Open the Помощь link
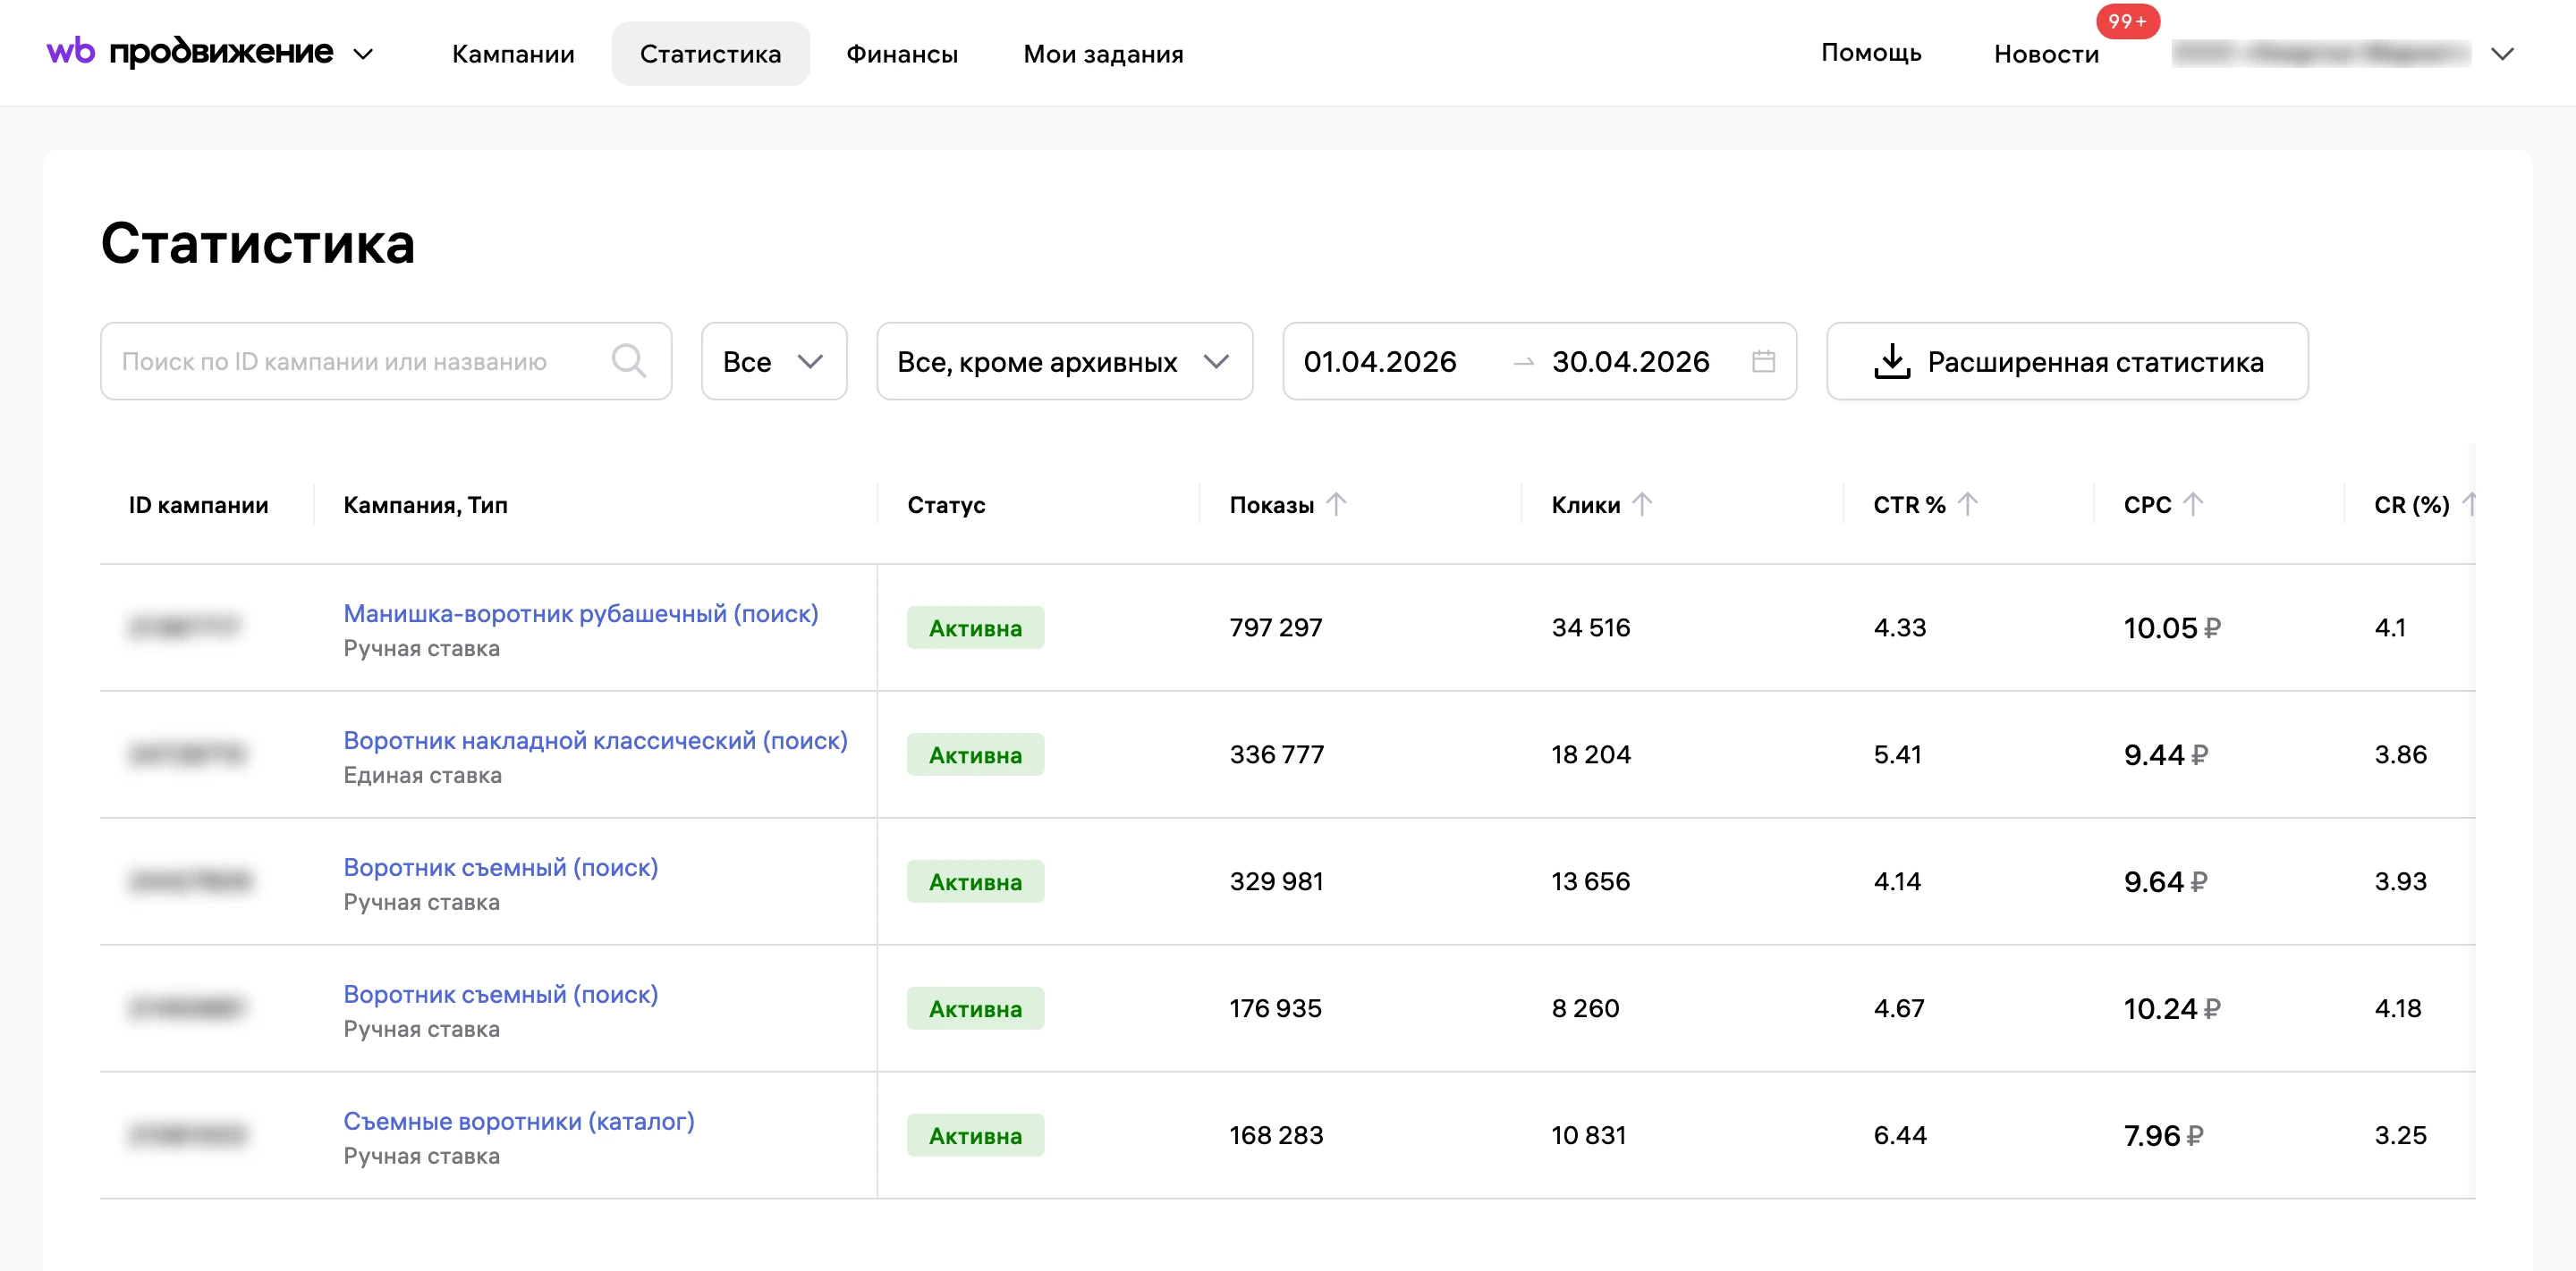 [1871, 53]
